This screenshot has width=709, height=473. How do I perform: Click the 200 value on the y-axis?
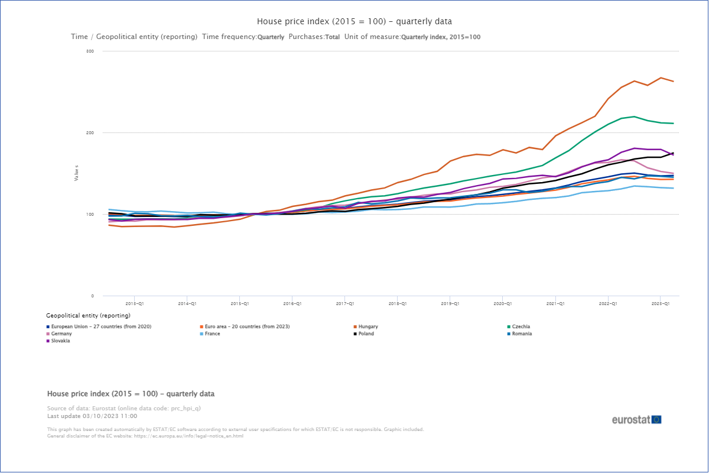tap(90, 132)
